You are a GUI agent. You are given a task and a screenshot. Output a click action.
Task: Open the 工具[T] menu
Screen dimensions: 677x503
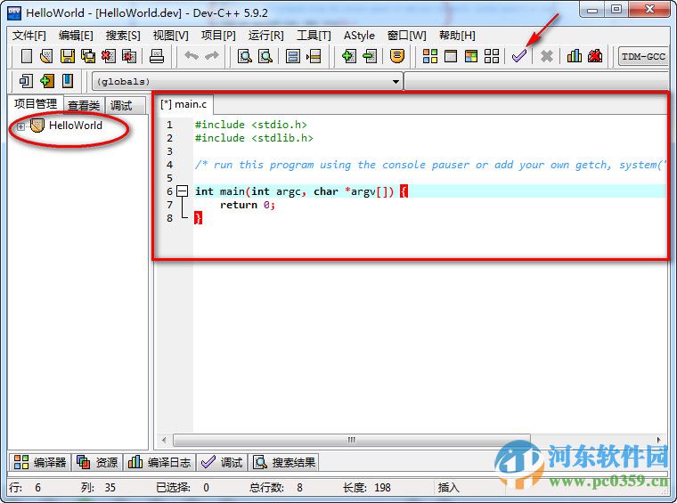[314, 36]
